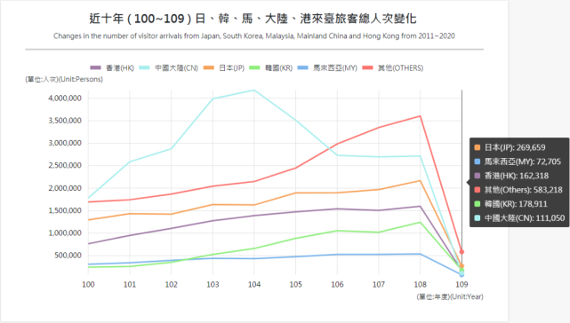Click x-axis label 101
Viewport: 570px width, 323px height.
pyautogui.click(x=130, y=285)
